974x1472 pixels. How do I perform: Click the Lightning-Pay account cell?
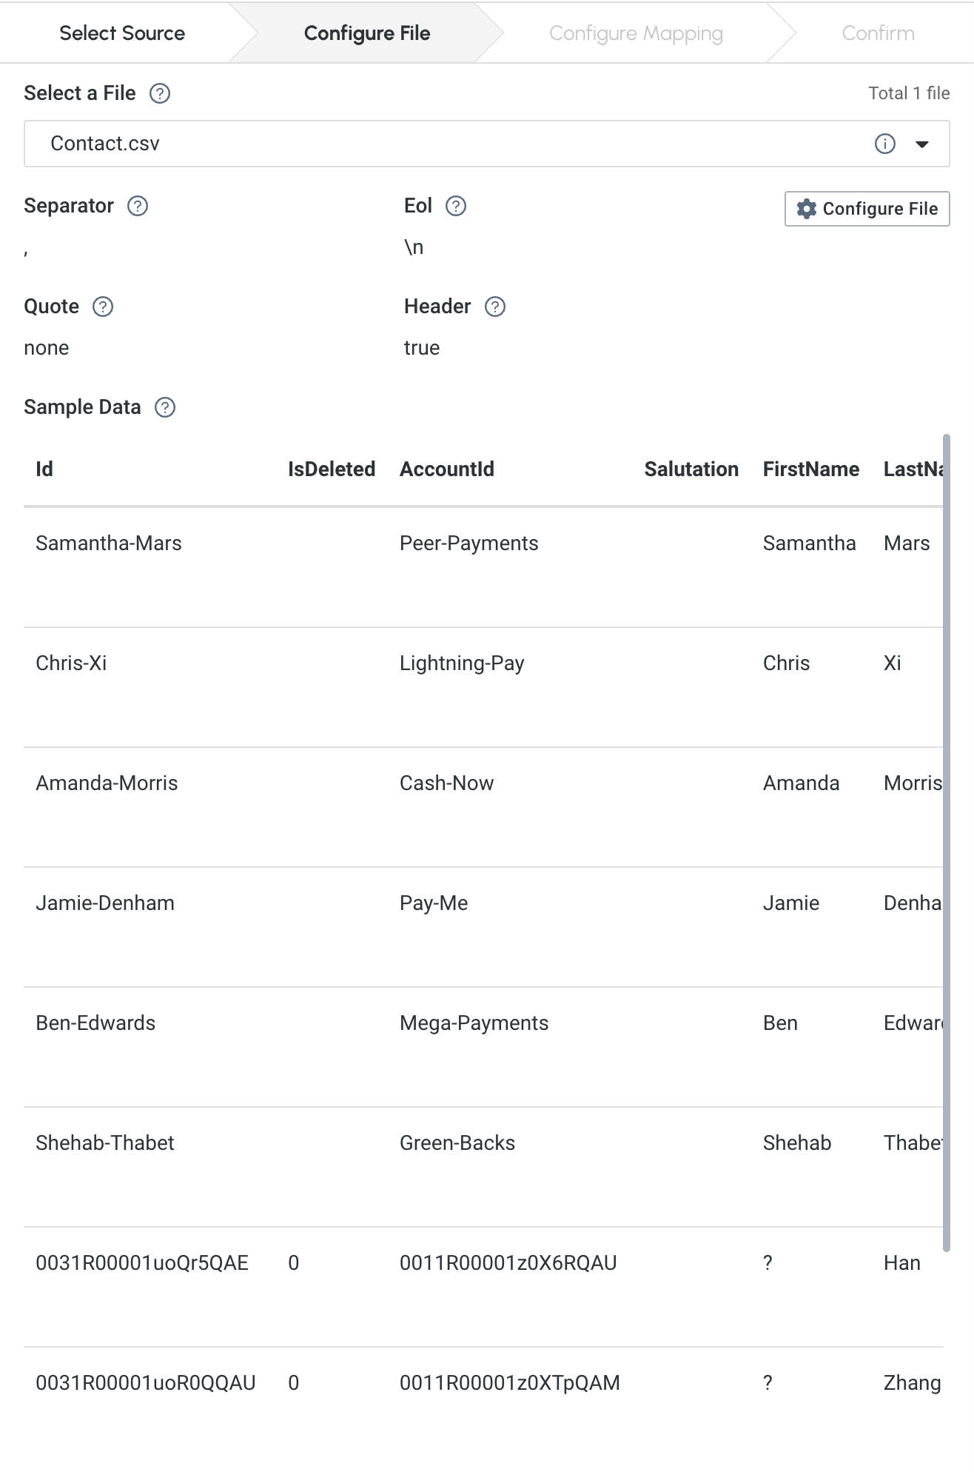[x=462, y=663]
